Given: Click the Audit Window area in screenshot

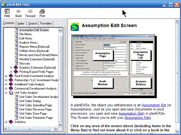Looking at the screenshot, I should (103, 83).
